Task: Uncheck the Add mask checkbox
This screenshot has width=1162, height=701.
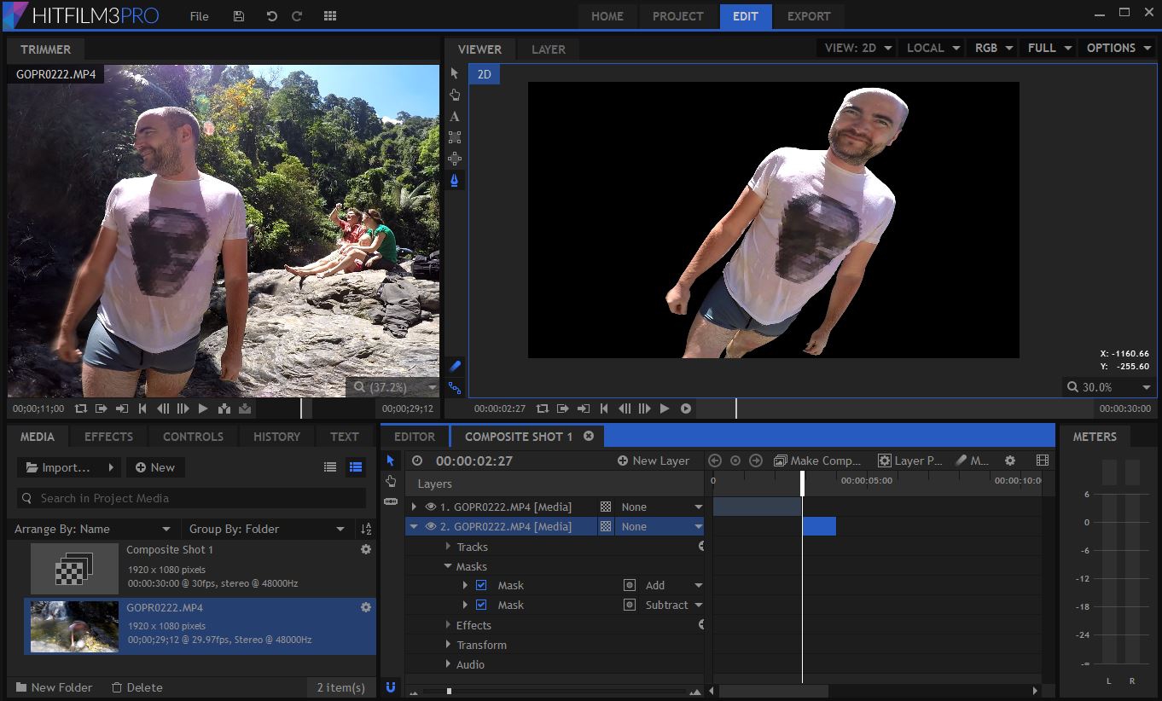Action: [481, 585]
